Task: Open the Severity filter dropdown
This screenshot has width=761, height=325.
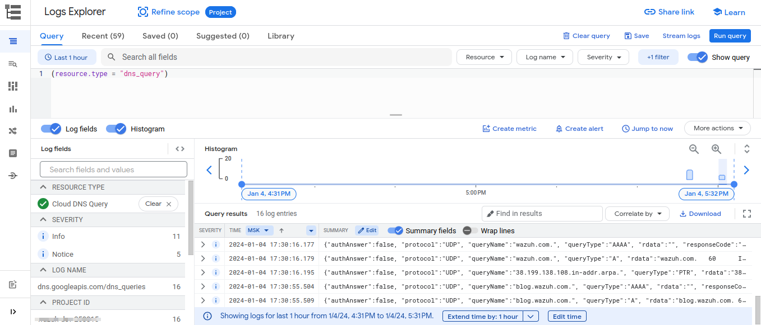Action: (603, 56)
